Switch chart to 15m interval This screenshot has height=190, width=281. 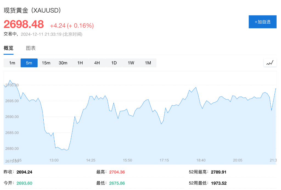46,63
